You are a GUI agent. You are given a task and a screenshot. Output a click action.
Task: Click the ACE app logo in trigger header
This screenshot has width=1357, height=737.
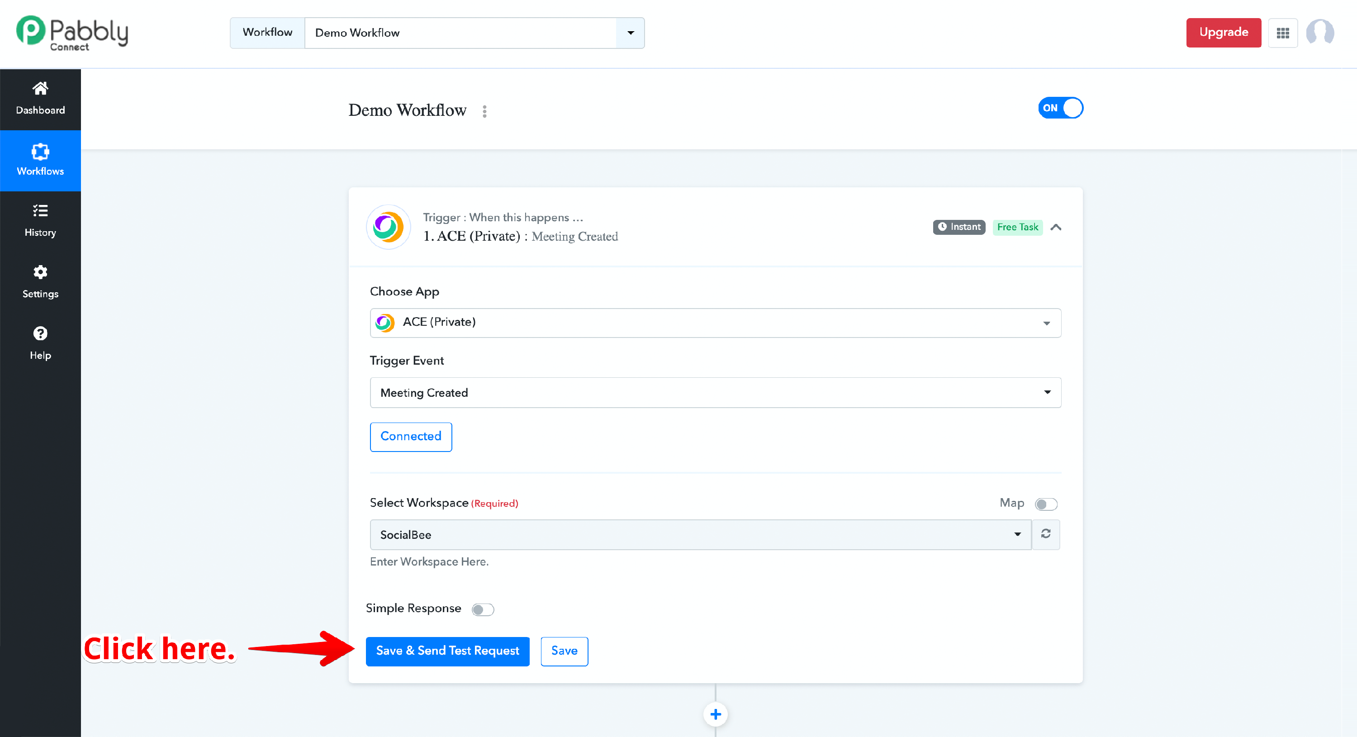pyautogui.click(x=388, y=227)
